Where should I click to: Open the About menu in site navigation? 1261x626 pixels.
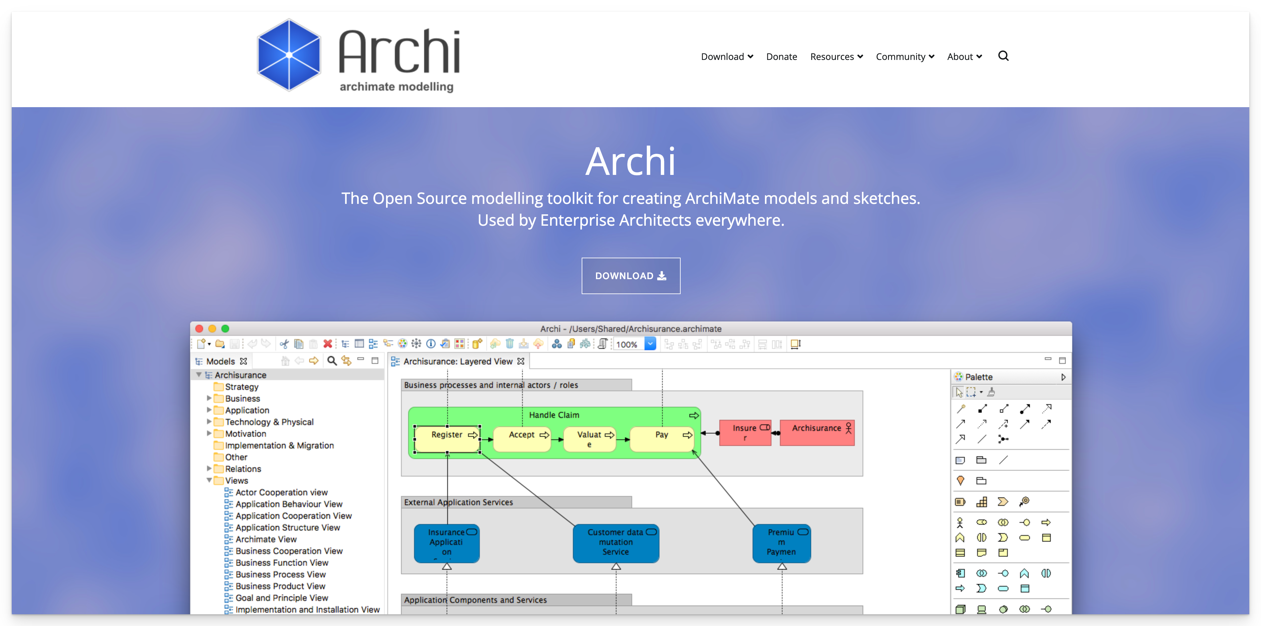964,56
